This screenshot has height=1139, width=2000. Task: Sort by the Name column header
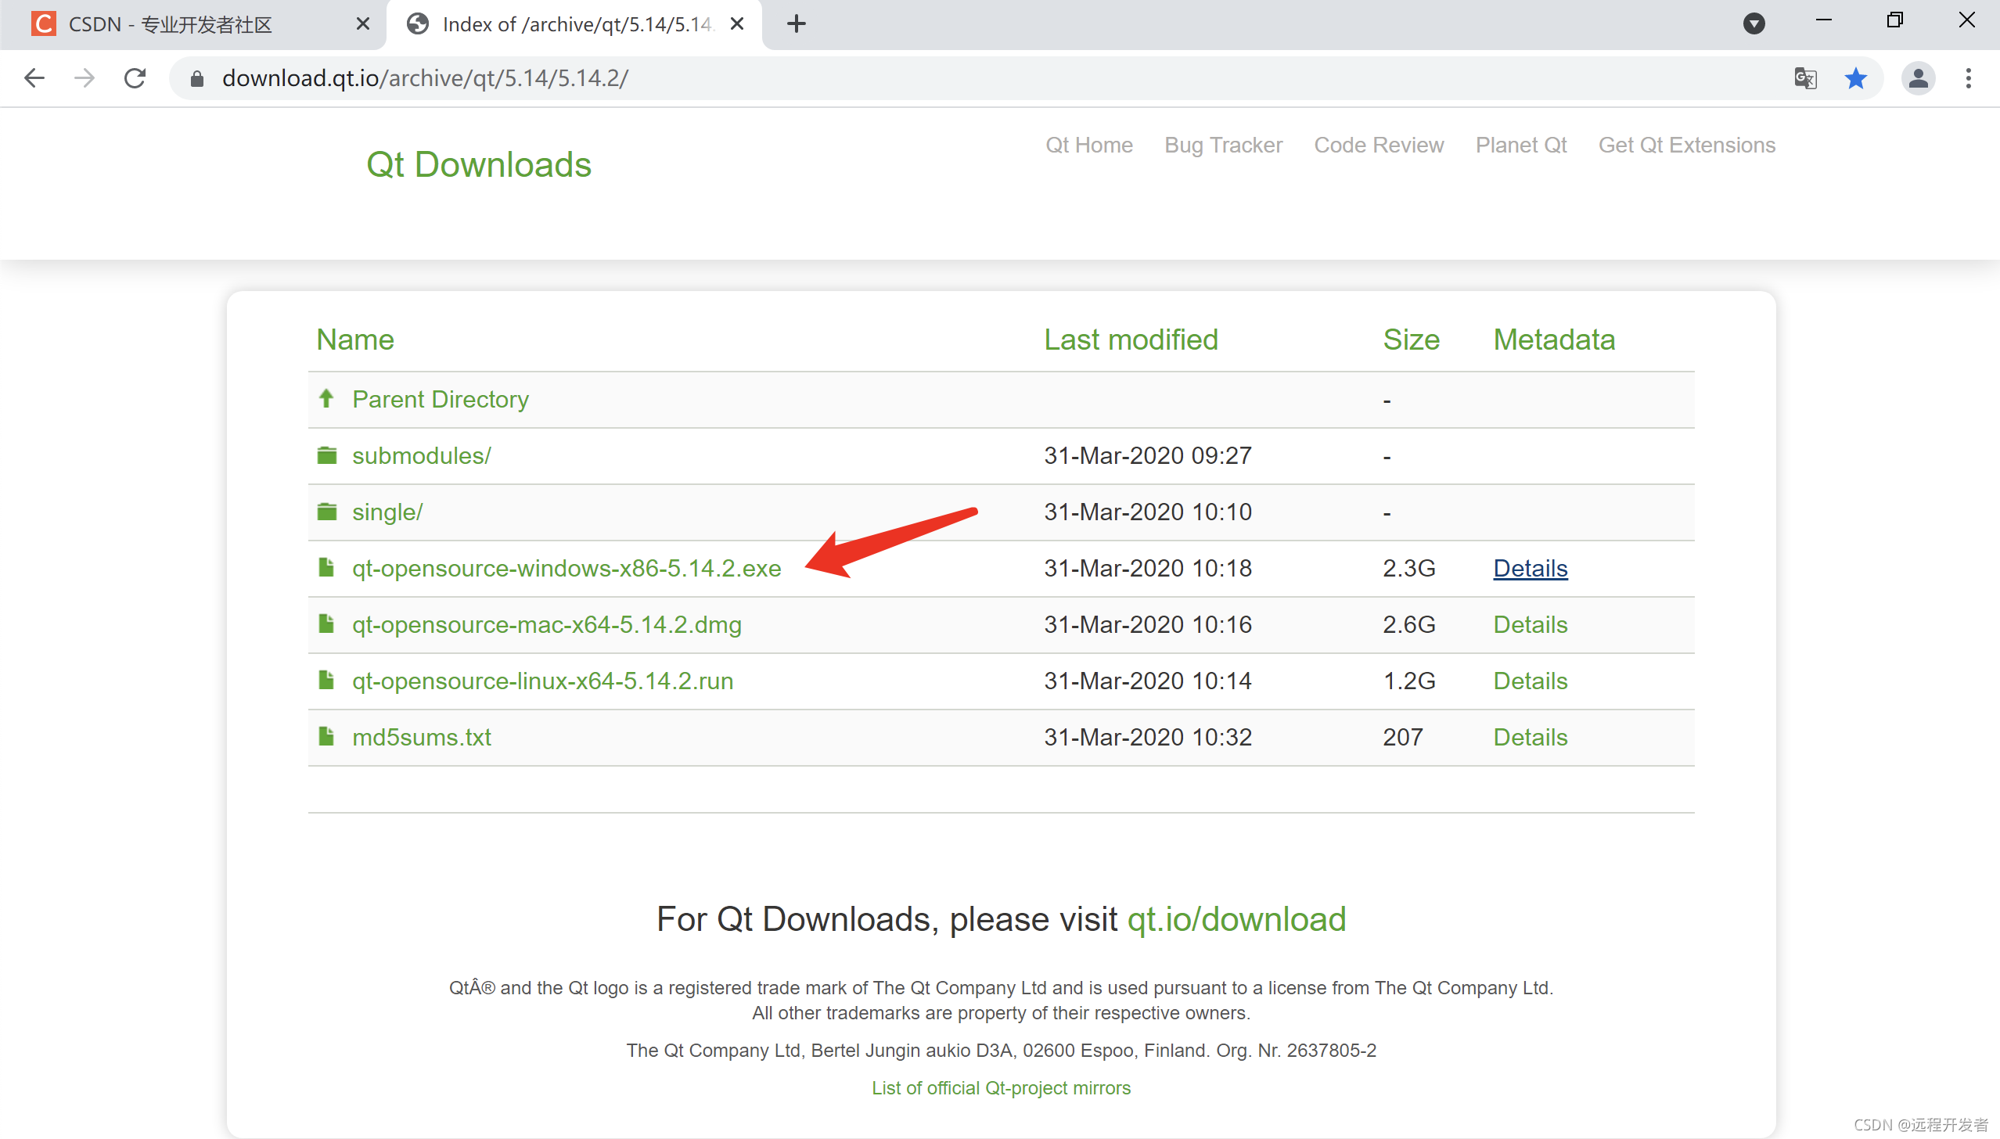355,340
